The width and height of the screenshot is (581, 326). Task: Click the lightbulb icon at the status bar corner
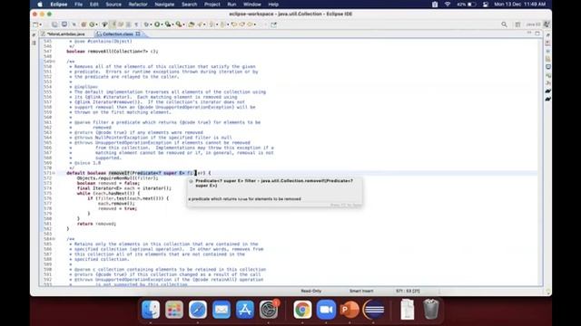point(548,292)
